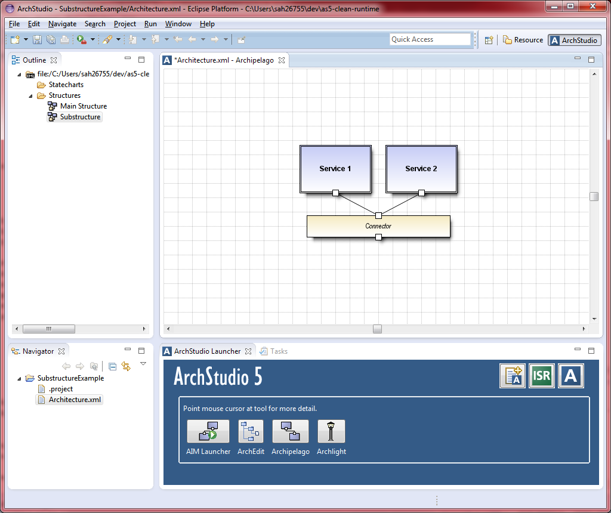This screenshot has width=611, height=513.
Task: Minimize the Outline panel
Action: (128, 58)
